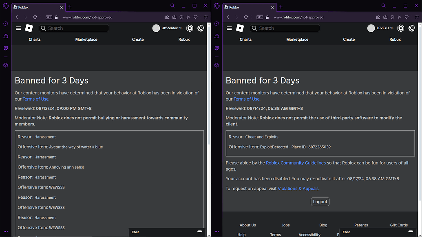Open Create in right window
Screen dimensions: 422x237
349,39
